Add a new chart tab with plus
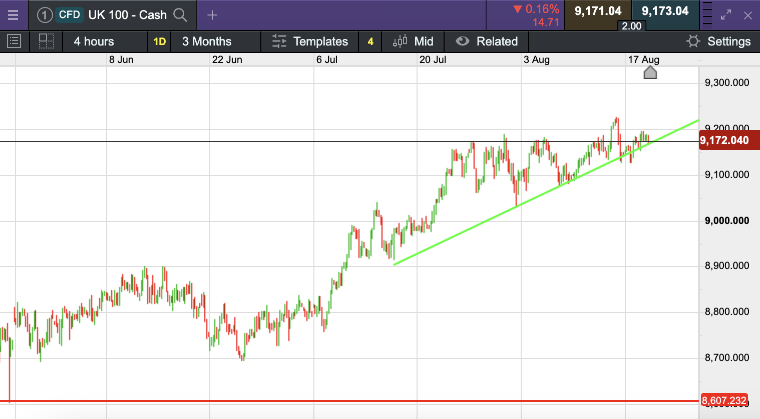 (x=212, y=15)
